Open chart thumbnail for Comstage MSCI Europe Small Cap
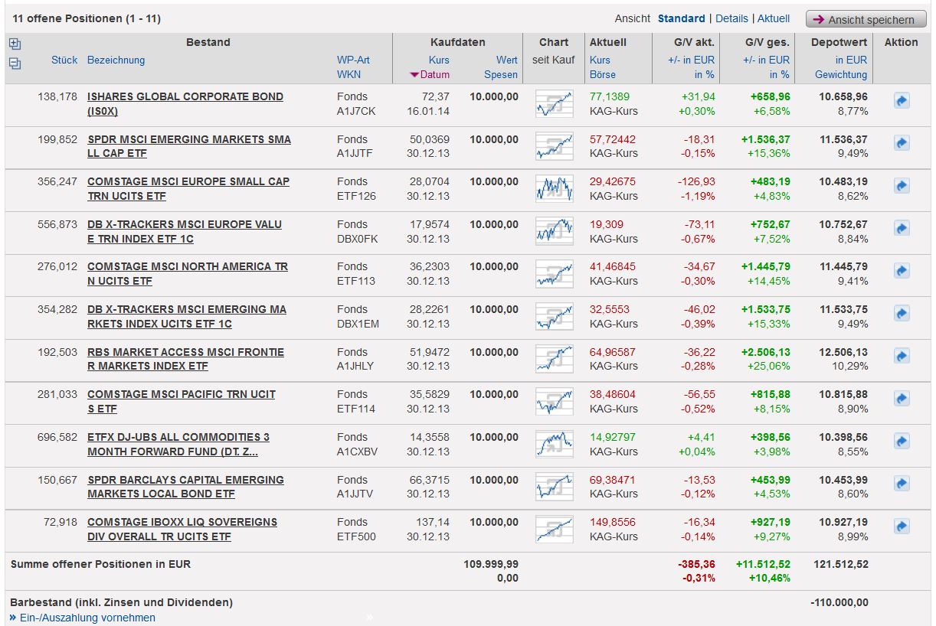This screenshot has width=936, height=626. (x=554, y=188)
